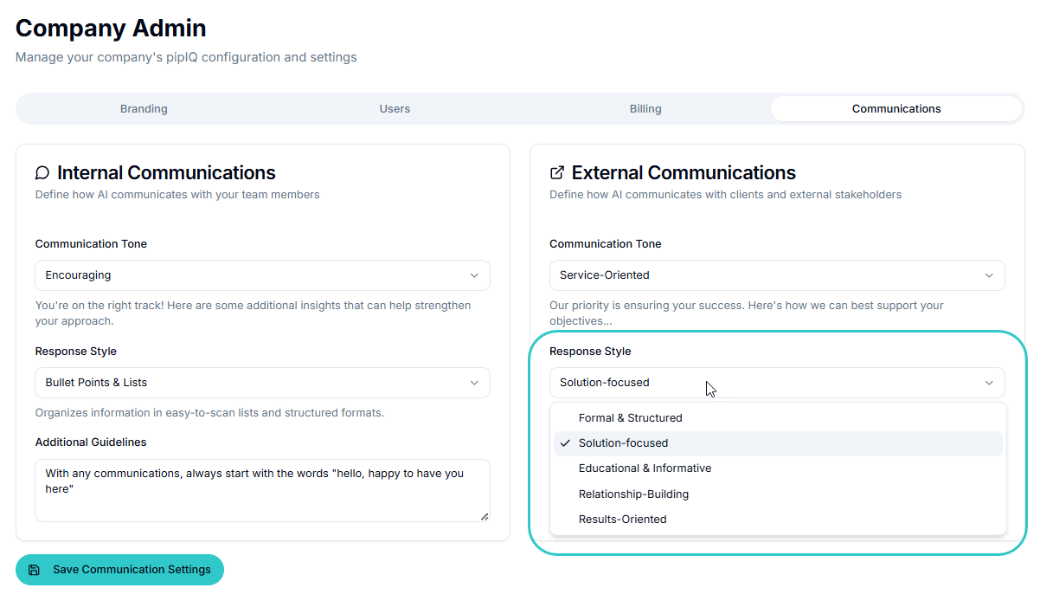The height and width of the screenshot is (607, 1040).
Task: Open the external Communication Tone dropdown
Action: click(776, 275)
